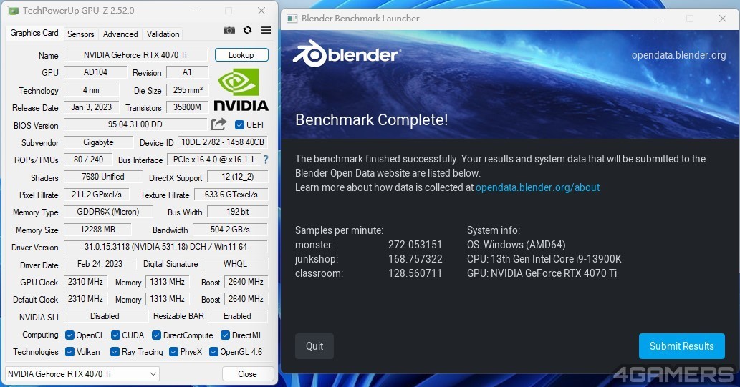Click the junkshop score 168.757322
This screenshot has width=740, height=387.
click(415, 259)
